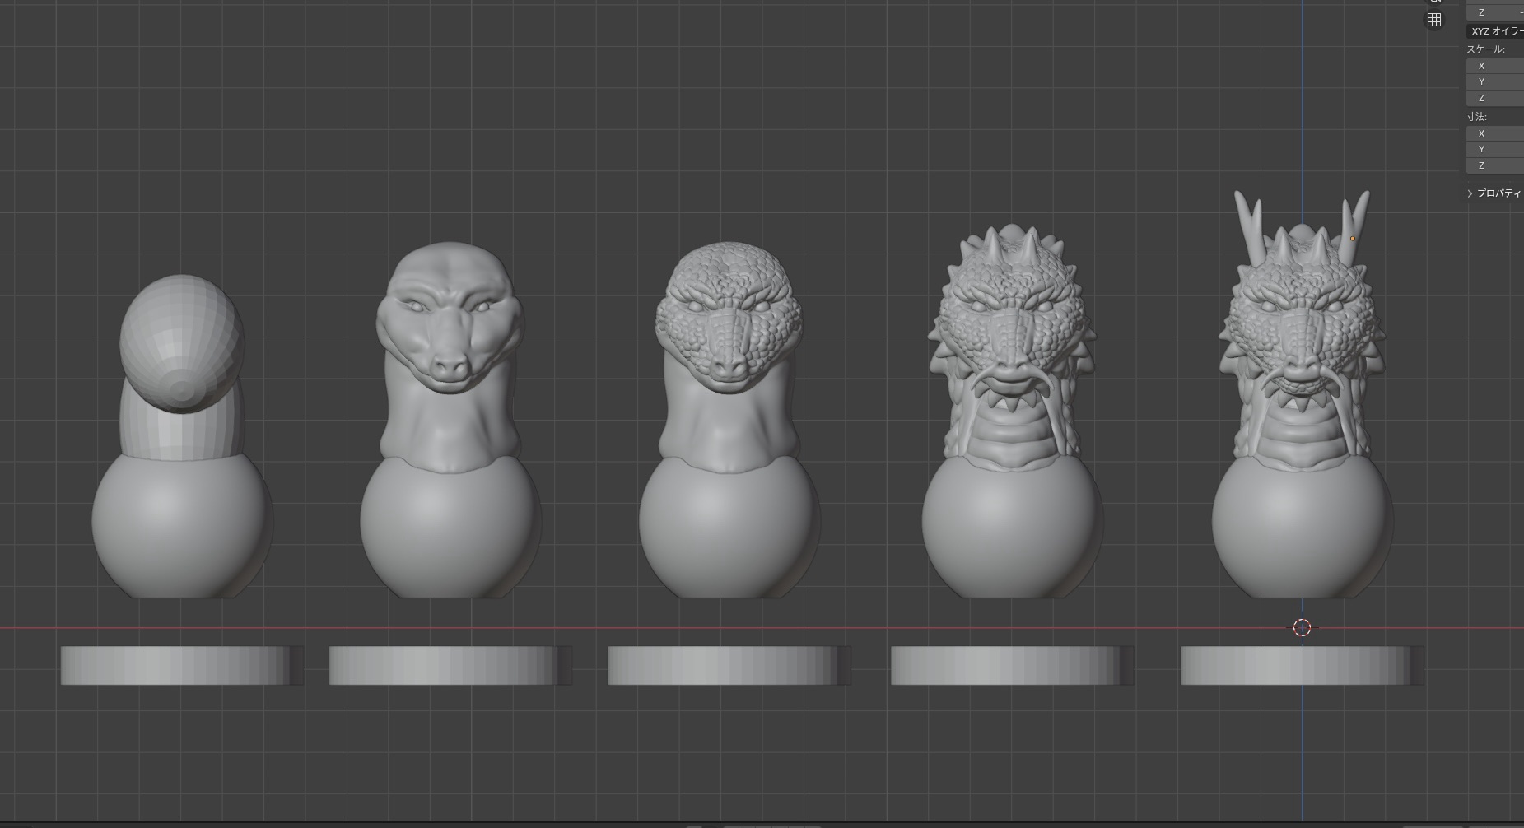
Task: Click the 3D cursor on the red axis
Action: (x=1302, y=628)
